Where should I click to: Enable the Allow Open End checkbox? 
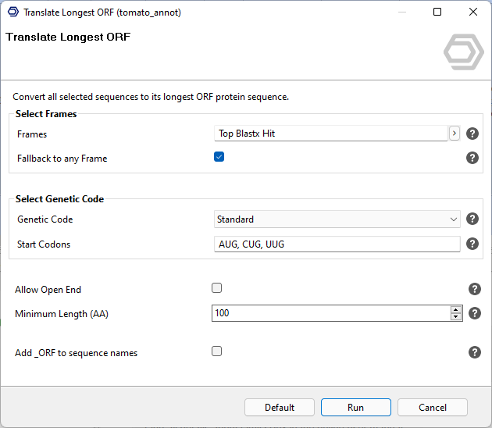pyautogui.click(x=217, y=288)
